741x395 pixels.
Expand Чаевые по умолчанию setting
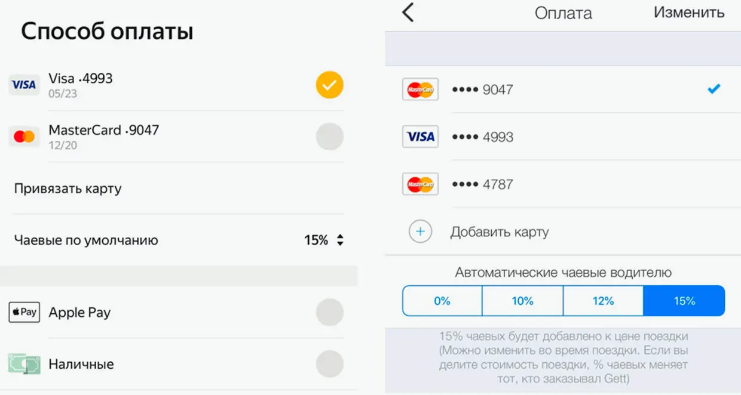point(86,240)
